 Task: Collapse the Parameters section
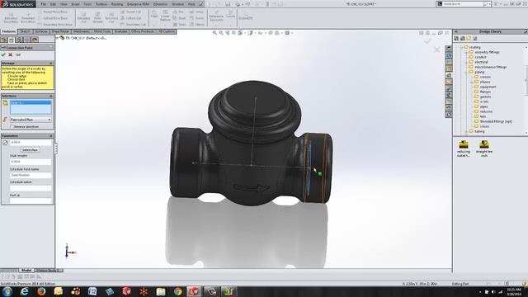pyautogui.click(x=51, y=135)
